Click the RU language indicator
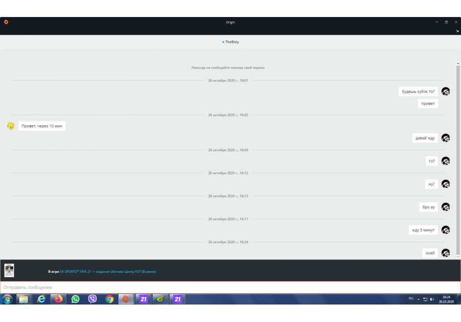 [411, 299]
